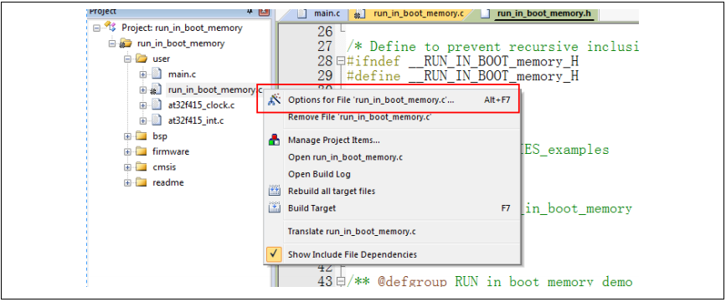Select the bsp folder label
This screenshot has height=302, width=726.
[160, 136]
